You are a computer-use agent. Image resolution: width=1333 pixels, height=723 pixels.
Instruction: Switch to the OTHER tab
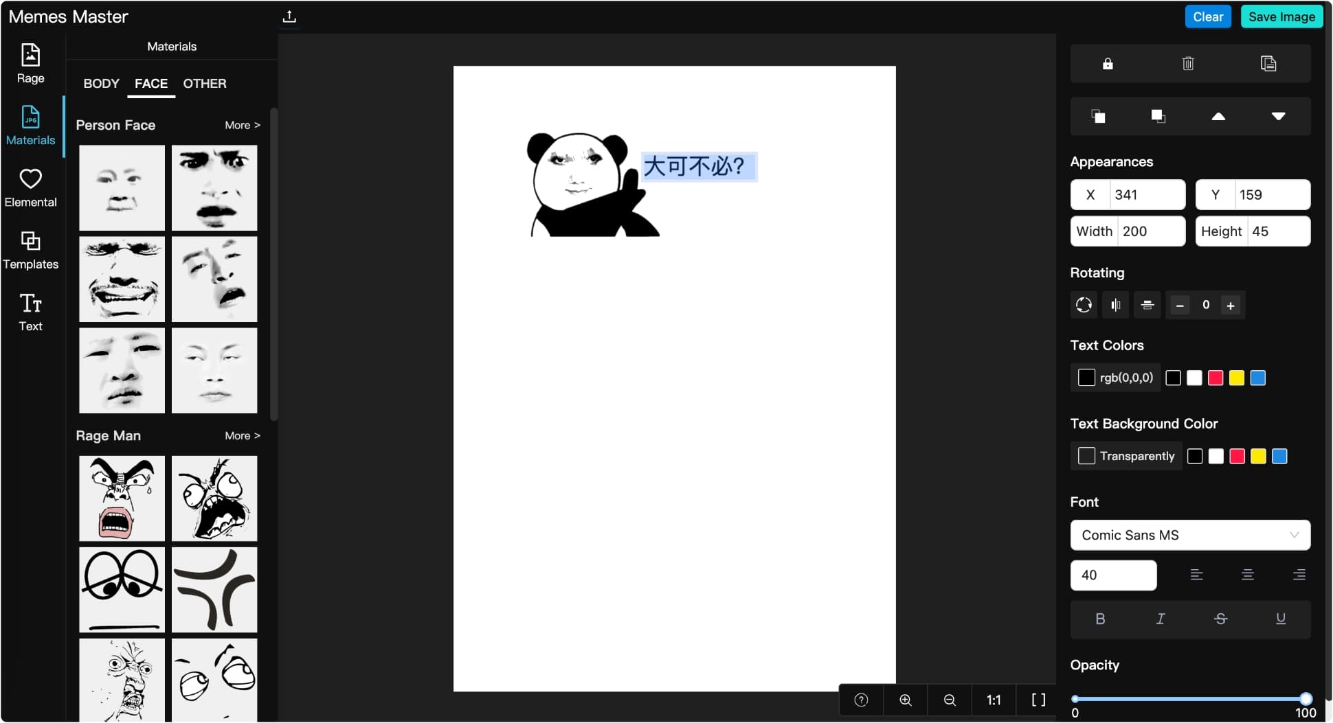coord(205,83)
